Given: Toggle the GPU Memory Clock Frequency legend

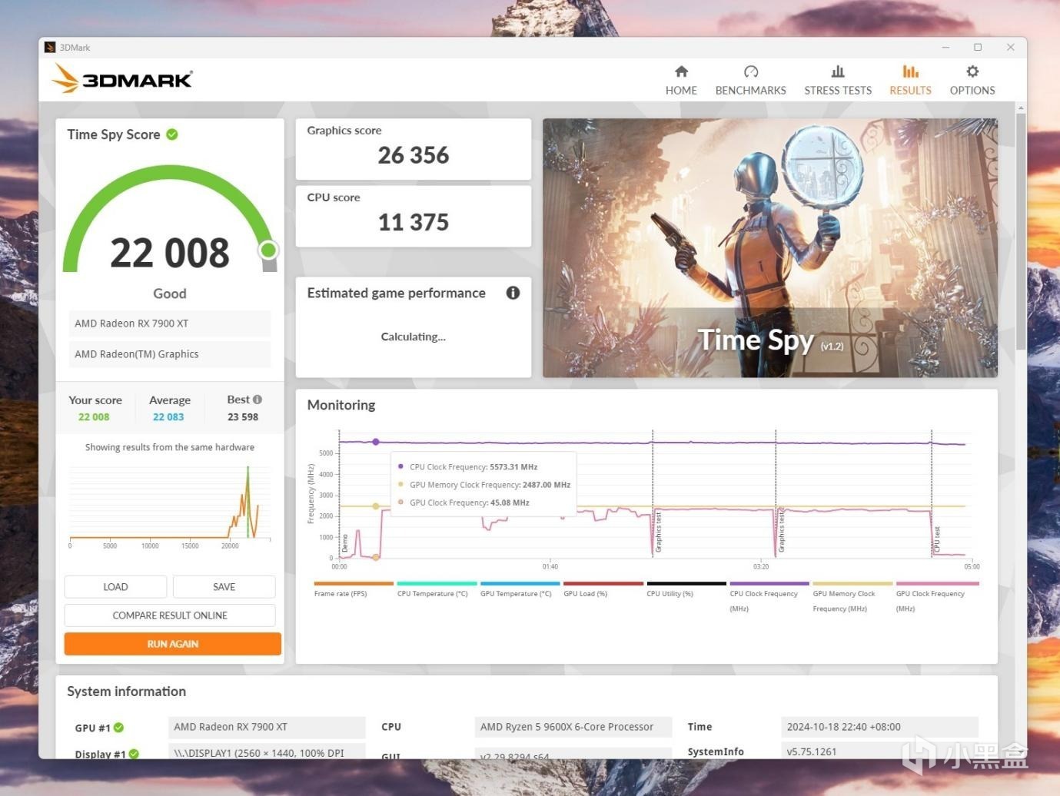Looking at the screenshot, I should [x=852, y=596].
